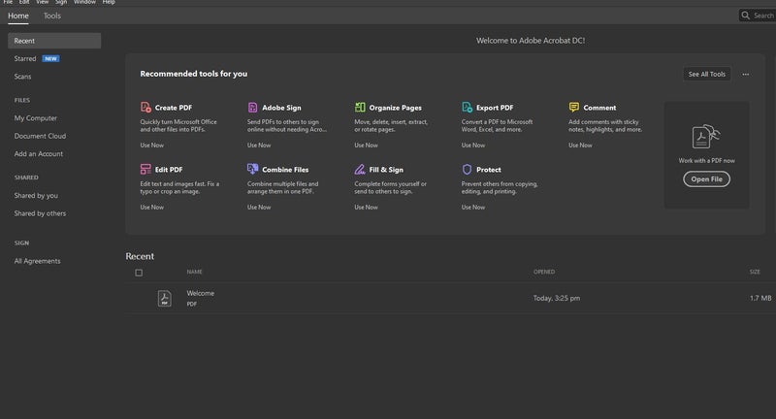776x419 pixels.
Task: Click the Protect shield icon
Action: point(467,169)
